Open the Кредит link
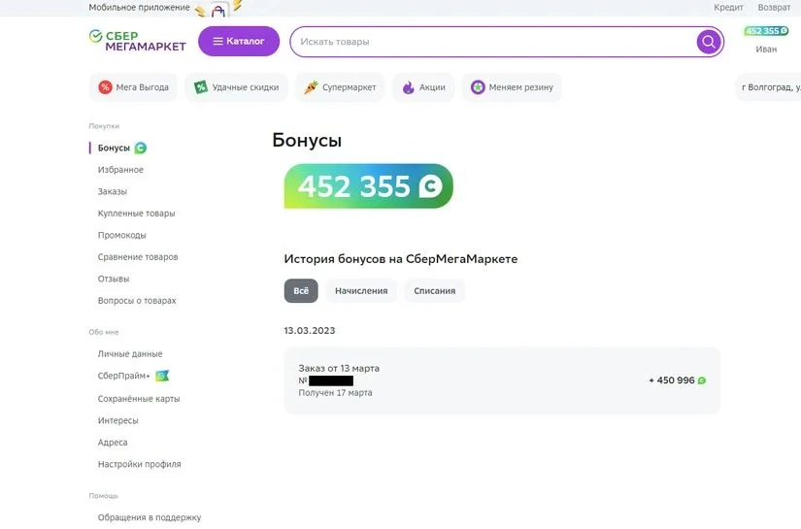Screen dimensions: 801x529 pos(728,8)
